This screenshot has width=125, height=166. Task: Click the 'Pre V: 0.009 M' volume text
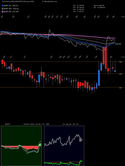tap(99, 8)
